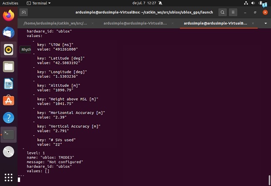Launch LibreOffice Writer from the dock
Screen dimensions: 271x186
pos(8,84)
